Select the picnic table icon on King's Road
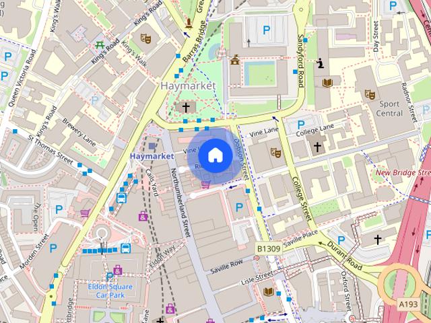The height and width of the screenshot is (323, 431). tap(100, 44)
